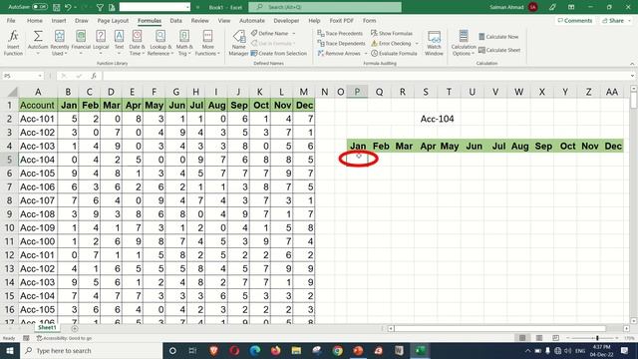Open the Review tab
The image size is (638, 359).
point(199,20)
